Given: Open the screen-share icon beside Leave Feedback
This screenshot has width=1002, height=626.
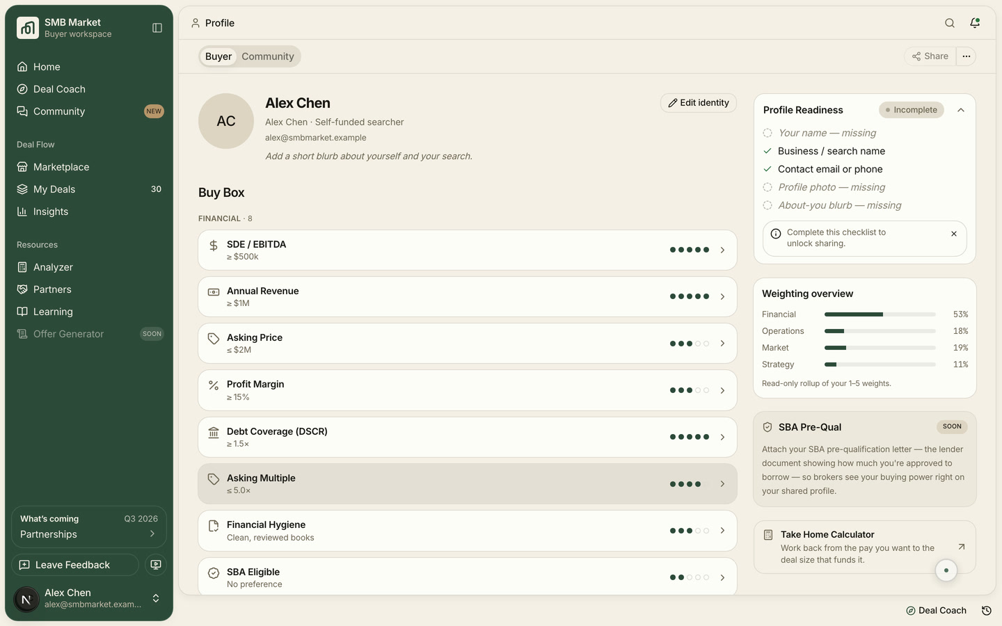Looking at the screenshot, I should pos(156,565).
